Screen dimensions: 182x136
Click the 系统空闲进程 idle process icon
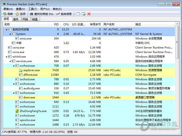10,30
